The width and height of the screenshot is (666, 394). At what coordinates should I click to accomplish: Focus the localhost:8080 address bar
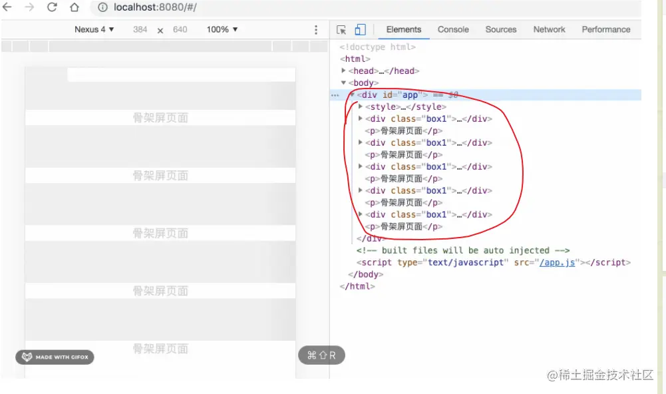tap(365, 7)
